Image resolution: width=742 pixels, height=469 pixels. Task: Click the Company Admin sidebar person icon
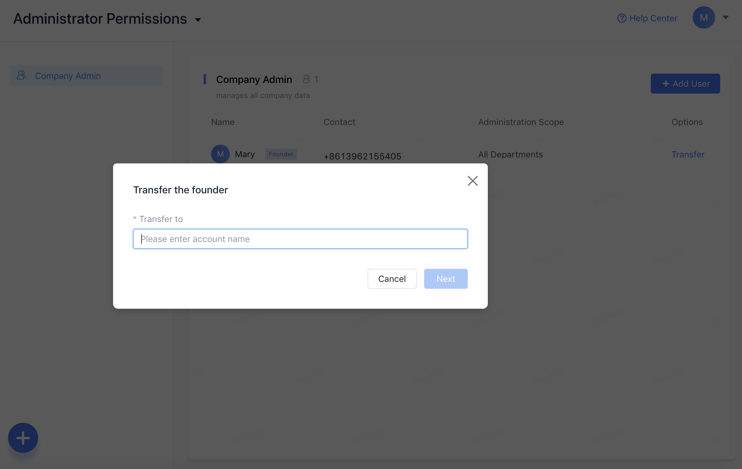point(21,75)
